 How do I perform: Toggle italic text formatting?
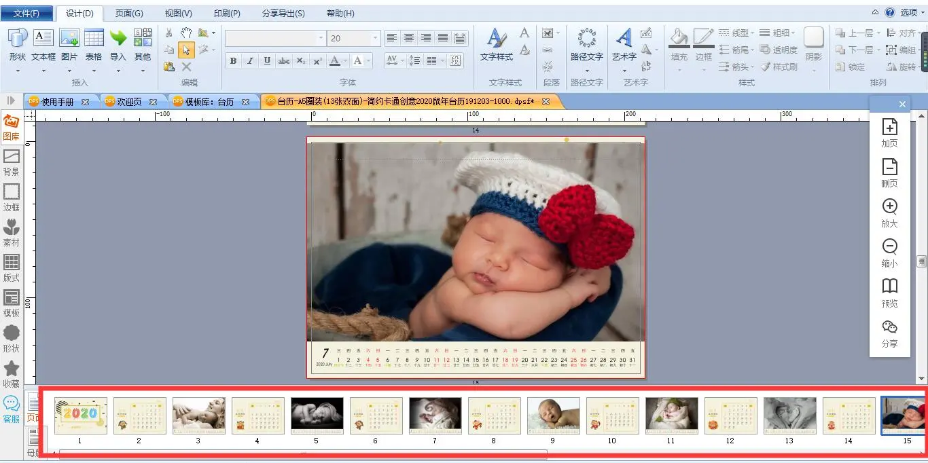[x=250, y=61]
